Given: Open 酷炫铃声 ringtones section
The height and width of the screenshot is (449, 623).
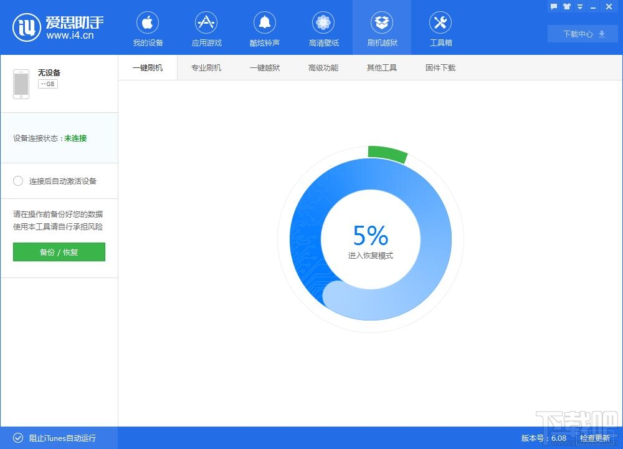Looking at the screenshot, I should tap(265, 29).
